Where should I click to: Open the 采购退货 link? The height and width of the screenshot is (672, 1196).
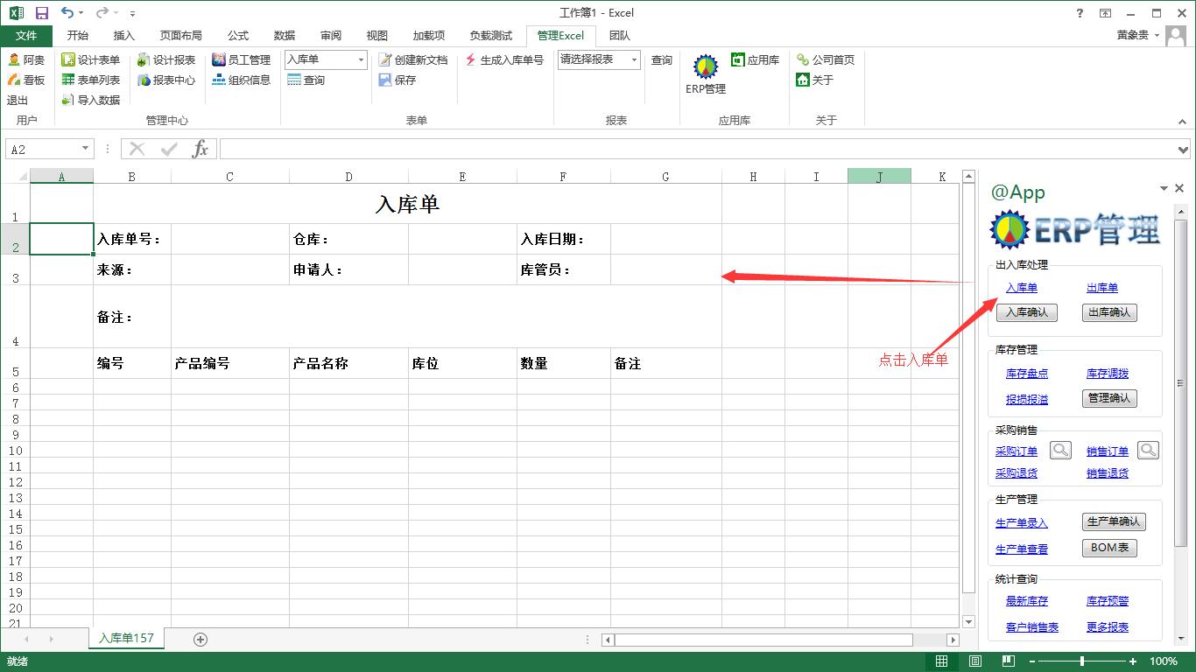tap(1017, 473)
